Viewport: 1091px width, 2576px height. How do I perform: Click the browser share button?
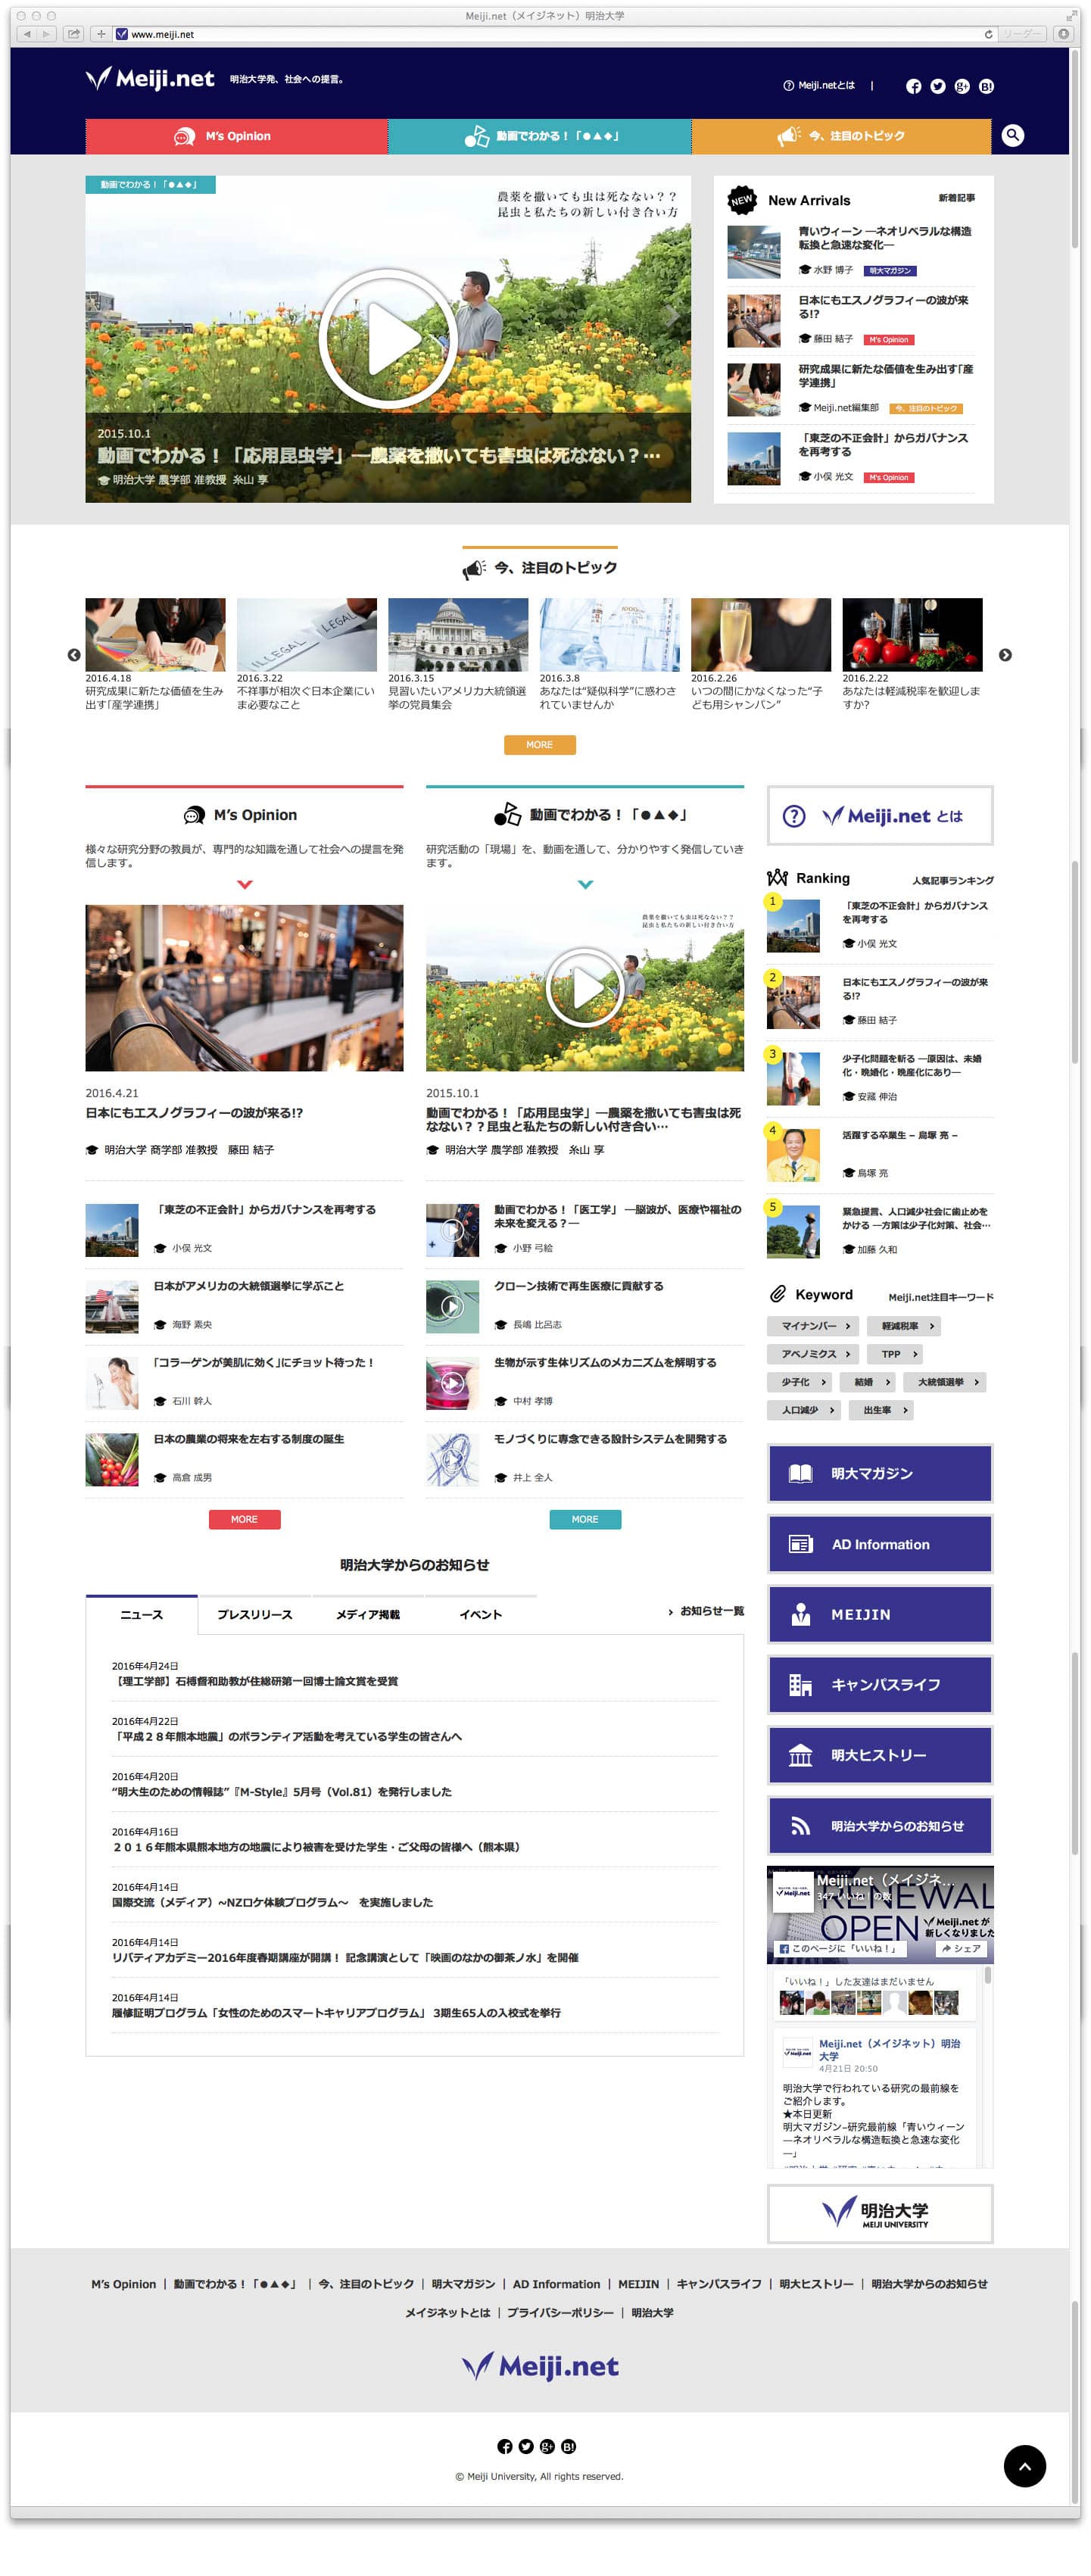tap(74, 34)
